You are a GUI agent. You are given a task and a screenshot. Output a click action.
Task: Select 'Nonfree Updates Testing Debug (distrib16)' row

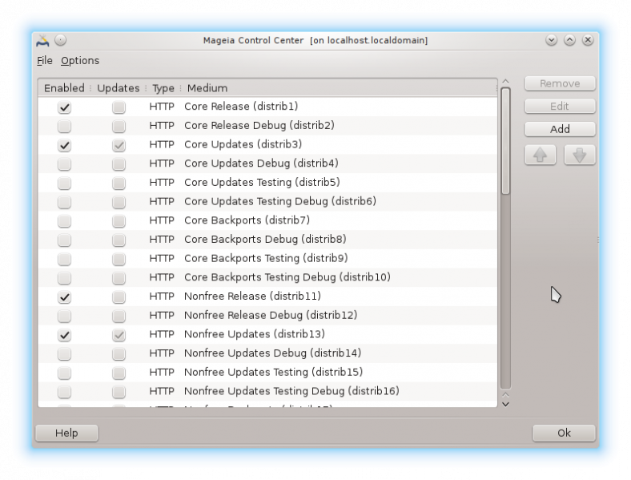point(267,390)
